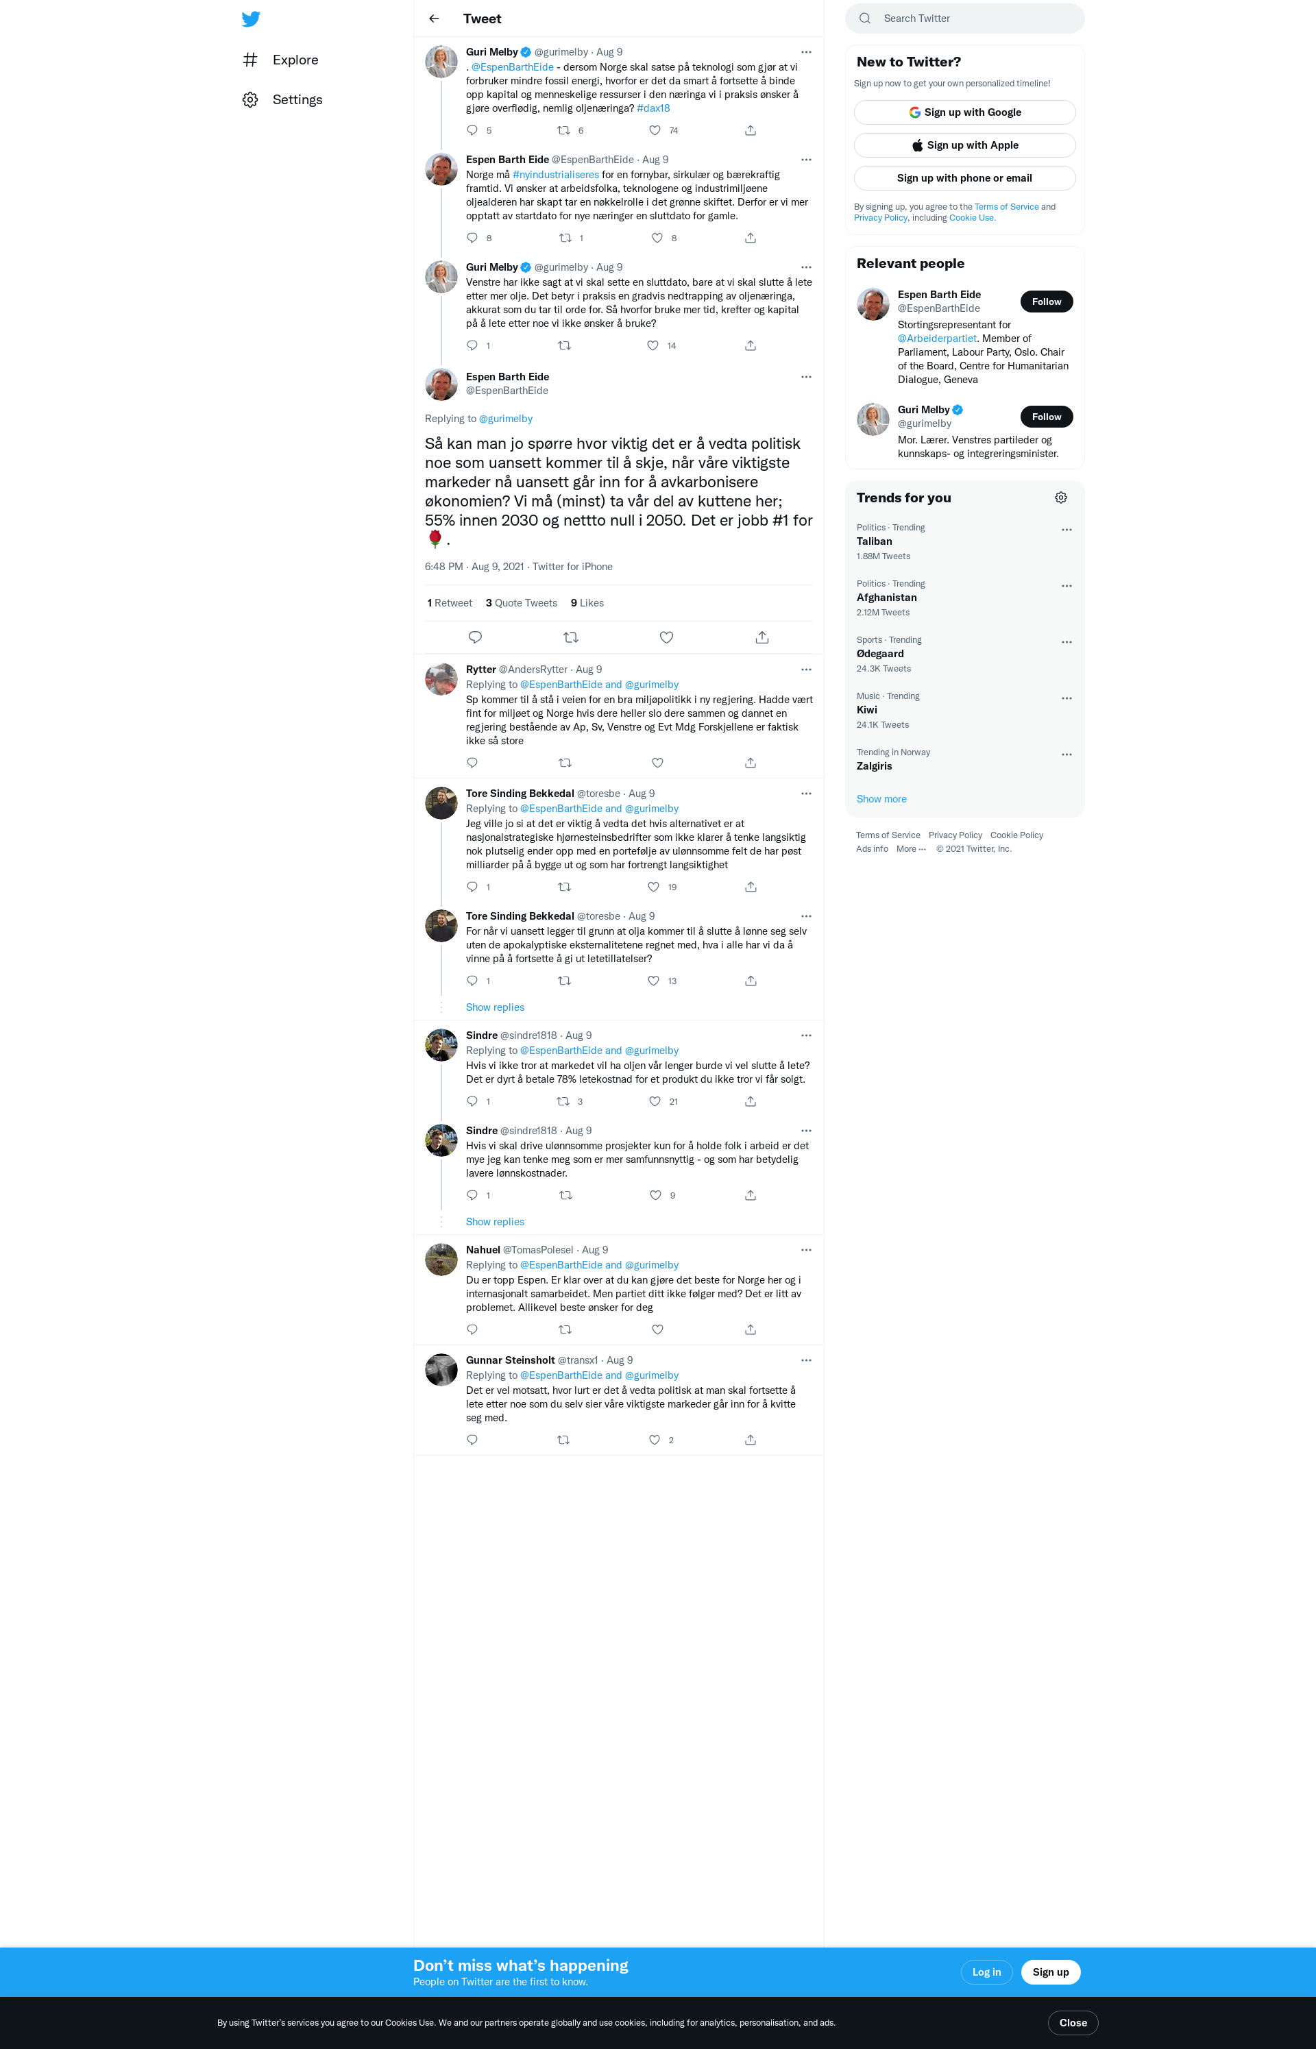Like Gunnar Steinsholt's reply
The width and height of the screenshot is (1316, 2049).
pos(655,1440)
